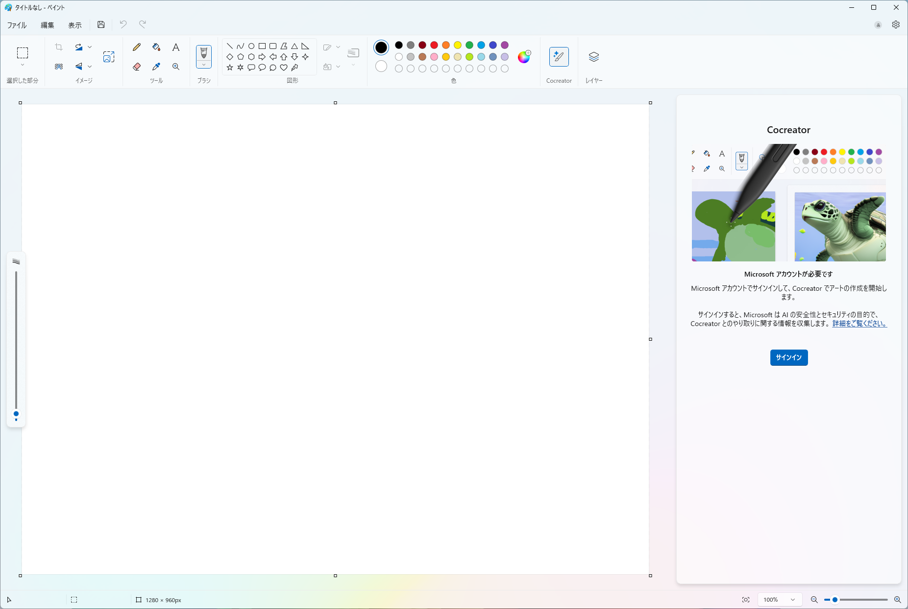Click the サインイン button
Viewport: 908px width, 609px height.
click(x=788, y=357)
